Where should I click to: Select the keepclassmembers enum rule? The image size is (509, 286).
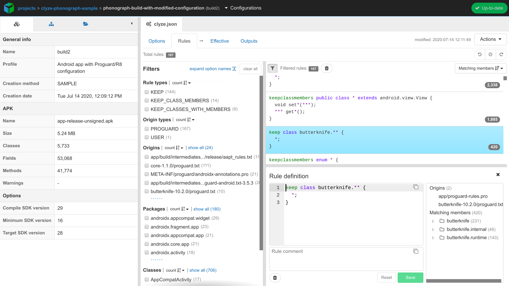tap(384, 160)
